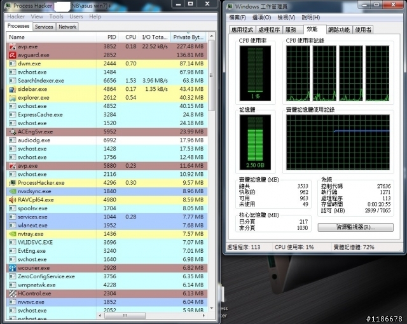
Task: Click the horizontal scrollbar thumb in Process Hacker
Action: (125, 316)
